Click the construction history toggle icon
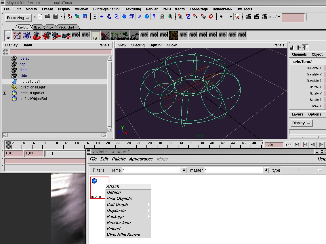 (x=237, y=17)
